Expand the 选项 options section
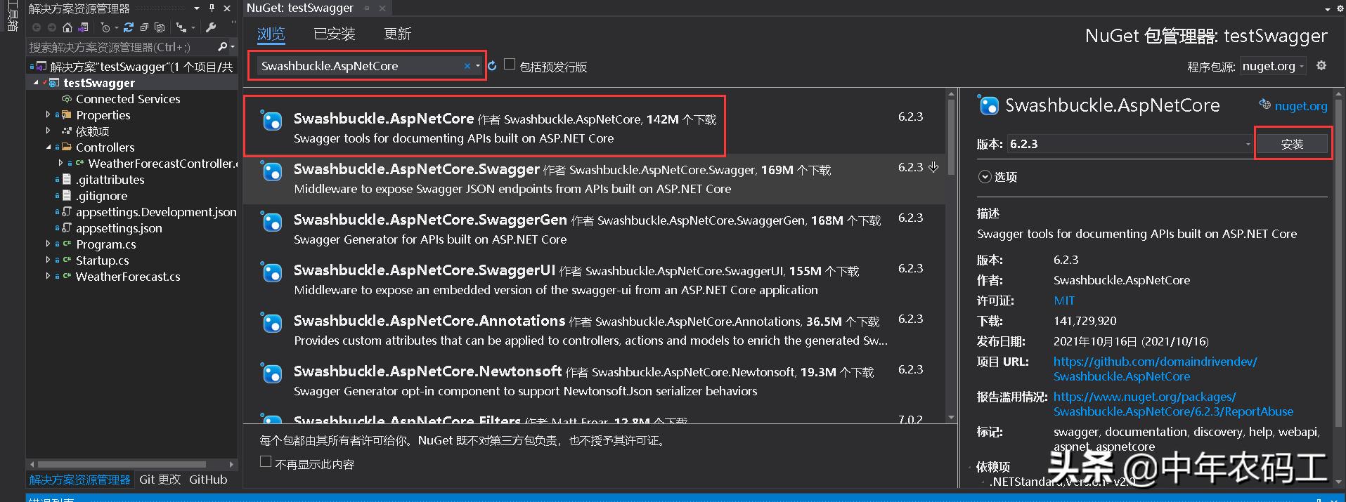Viewport: 1346px width, 502px height. (x=985, y=177)
